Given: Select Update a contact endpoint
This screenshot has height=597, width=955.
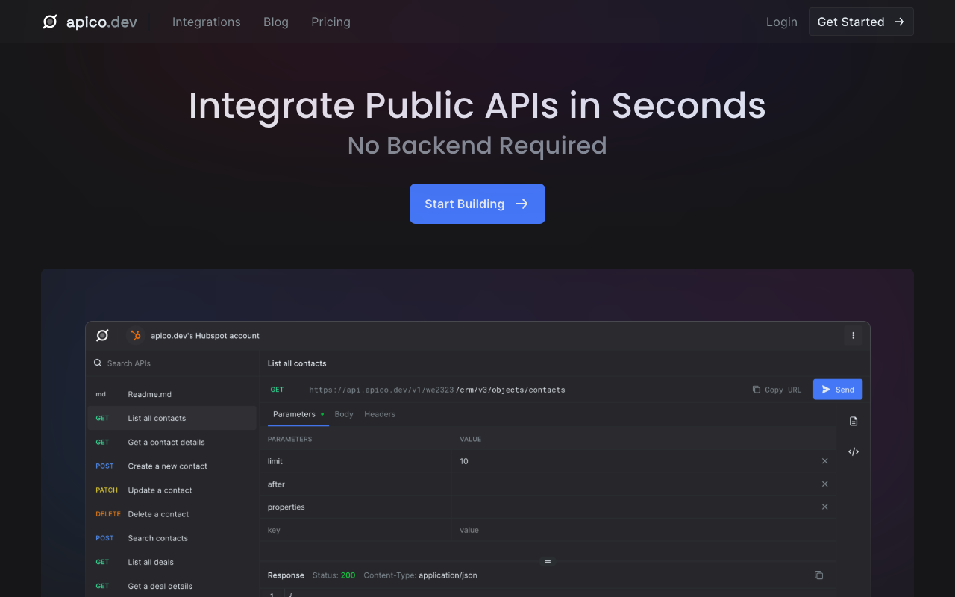Looking at the screenshot, I should 172,490.
